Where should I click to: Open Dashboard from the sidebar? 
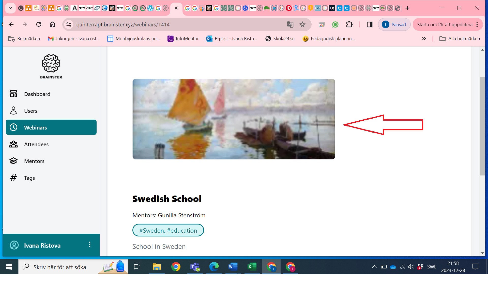click(37, 94)
